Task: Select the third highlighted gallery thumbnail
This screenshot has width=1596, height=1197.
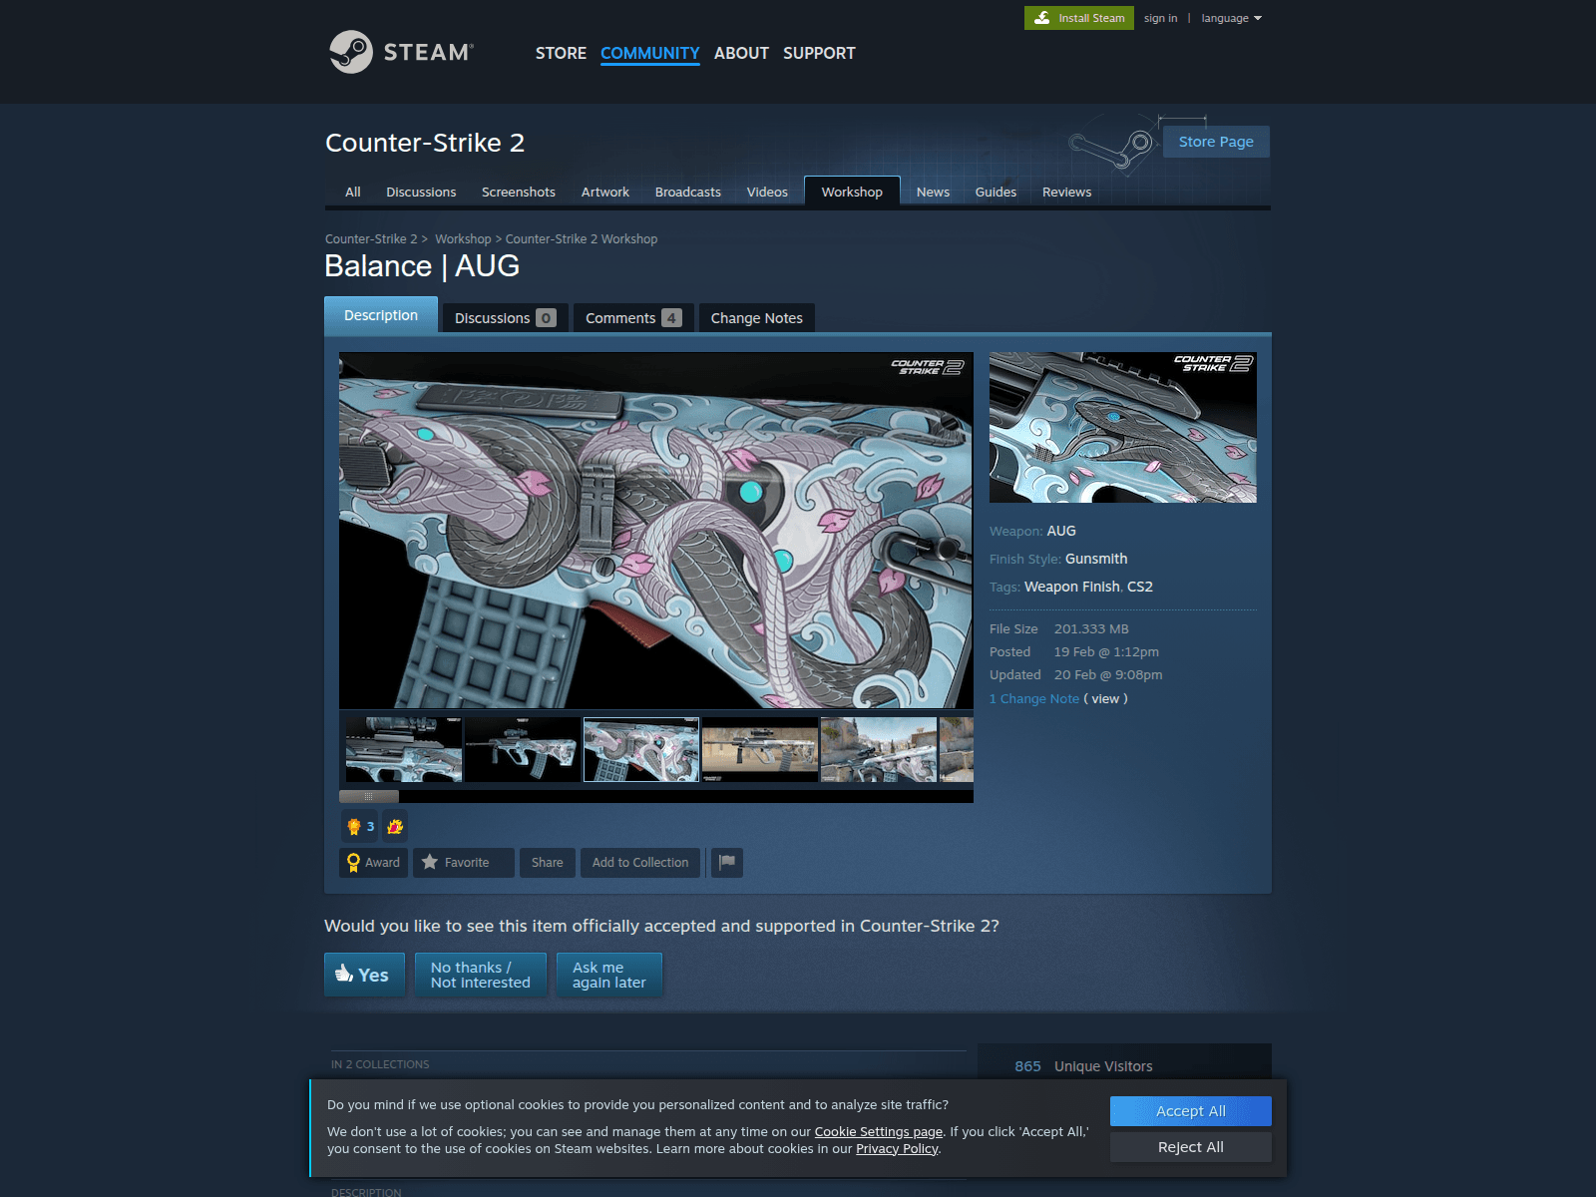Action: (x=641, y=749)
